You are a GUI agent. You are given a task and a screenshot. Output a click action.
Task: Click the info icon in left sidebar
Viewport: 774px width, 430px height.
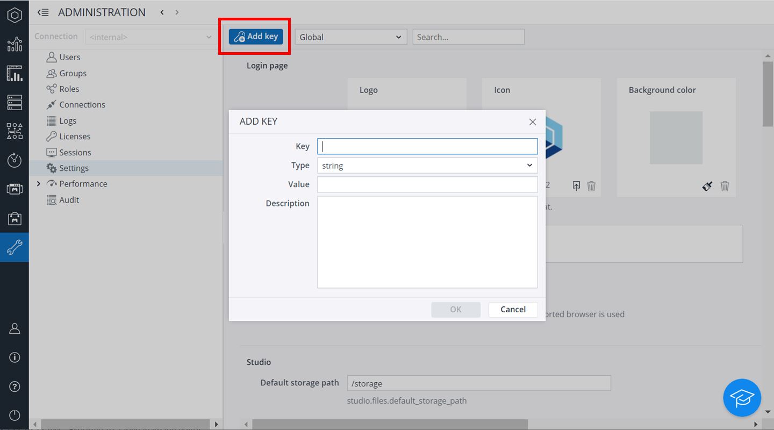[x=15, y=357]
